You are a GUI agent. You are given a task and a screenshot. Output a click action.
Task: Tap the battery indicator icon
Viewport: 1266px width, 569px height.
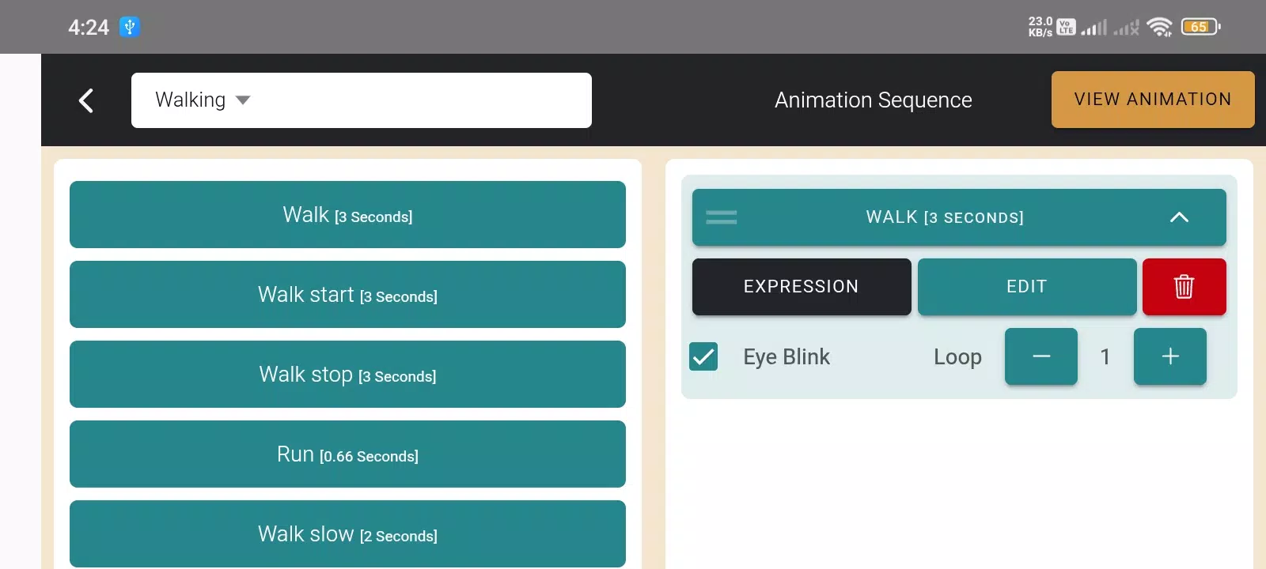pyautogui.click(x=1200, y=27)
